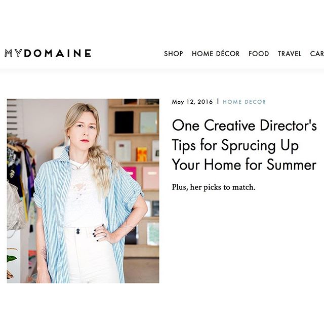Open the Food section in navigation
This screenshot has width=324, height=324.
click(259, 54)
